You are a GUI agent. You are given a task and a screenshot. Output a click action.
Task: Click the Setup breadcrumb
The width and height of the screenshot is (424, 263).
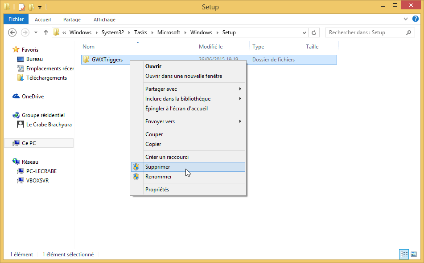tap(229, 32)
